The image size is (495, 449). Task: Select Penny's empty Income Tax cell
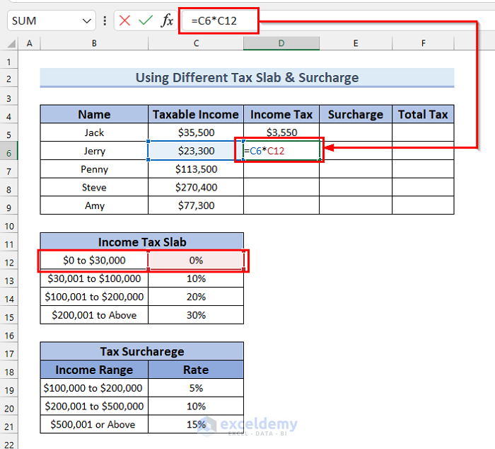(281, 169)
